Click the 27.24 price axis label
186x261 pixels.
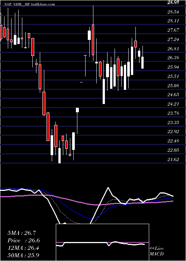point(174,40)
